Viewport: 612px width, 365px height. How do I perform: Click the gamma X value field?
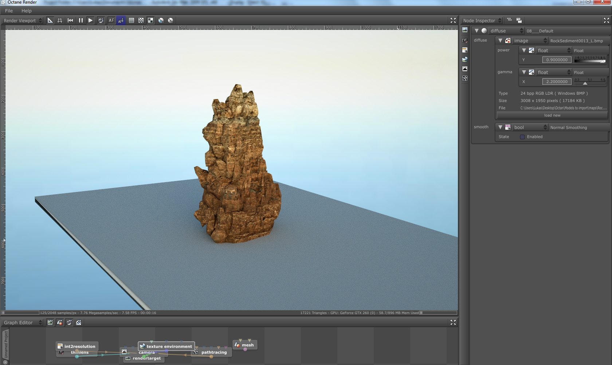pos(557,82)
